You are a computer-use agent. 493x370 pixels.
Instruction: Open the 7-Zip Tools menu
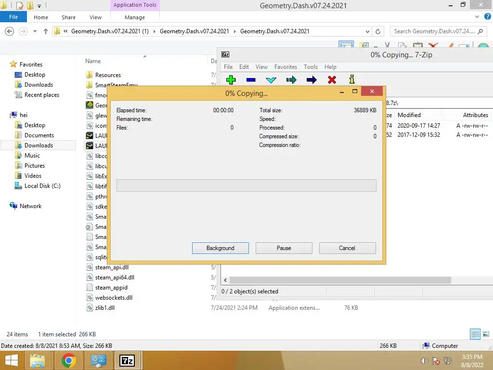pos(311,66)
